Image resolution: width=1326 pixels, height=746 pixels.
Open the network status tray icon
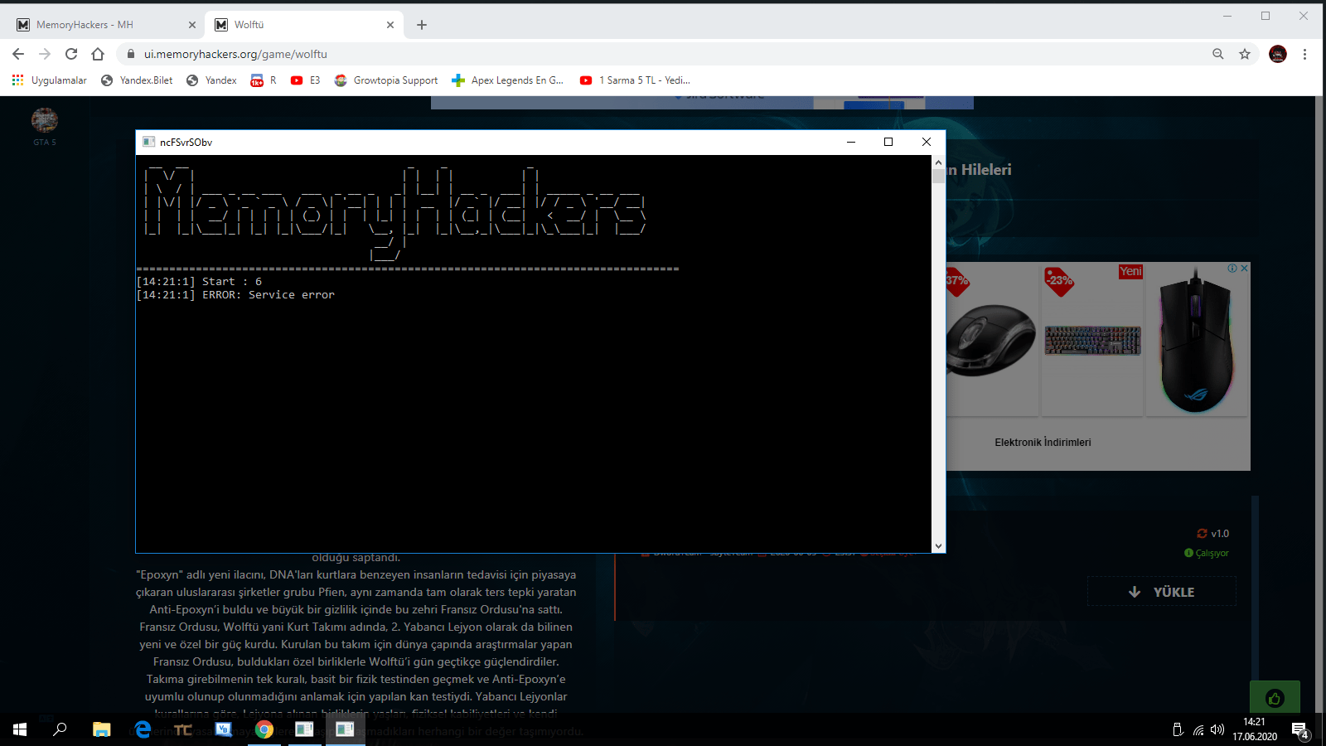(x=1198, y=730)
